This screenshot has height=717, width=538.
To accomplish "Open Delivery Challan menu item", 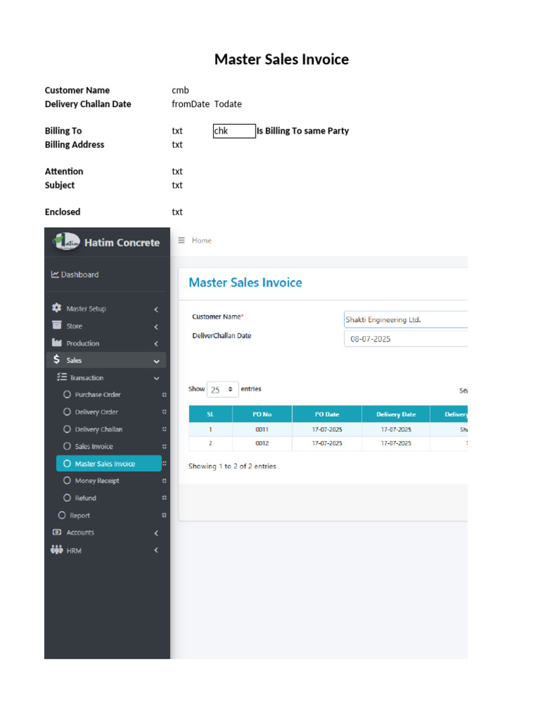I will point(98,429).
